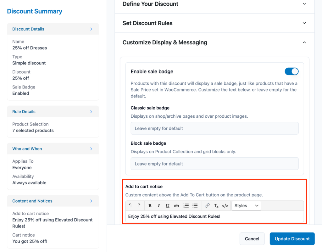This screenshot has height=252, width=322.
Task: Expand the Set Discount Rules section
Action: 304,23
